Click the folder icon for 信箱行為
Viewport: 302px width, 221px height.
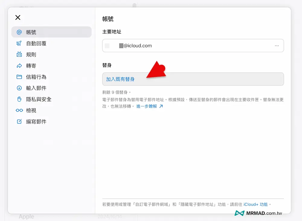pos(19,77)
